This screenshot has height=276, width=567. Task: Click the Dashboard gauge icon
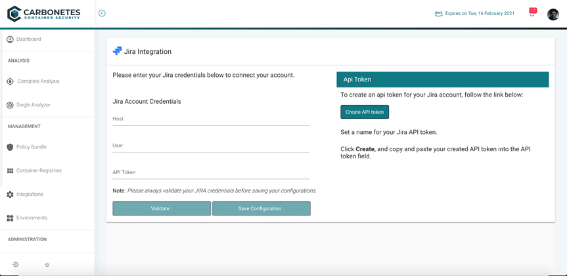[10, 39]
